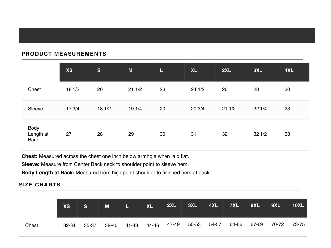Image resolution: width=331 pixels, height=248 pixels.
Task: Click the 41-43 chest range for L
Action: coord(132,225)
